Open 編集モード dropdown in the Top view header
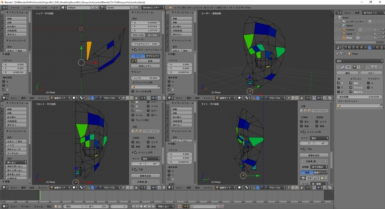 coord(60,98)
